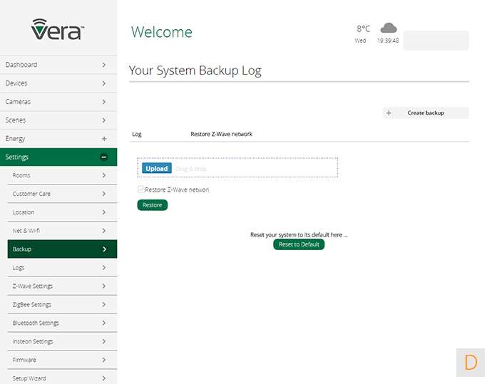Open the Devices menu

(x=57, y=83)
